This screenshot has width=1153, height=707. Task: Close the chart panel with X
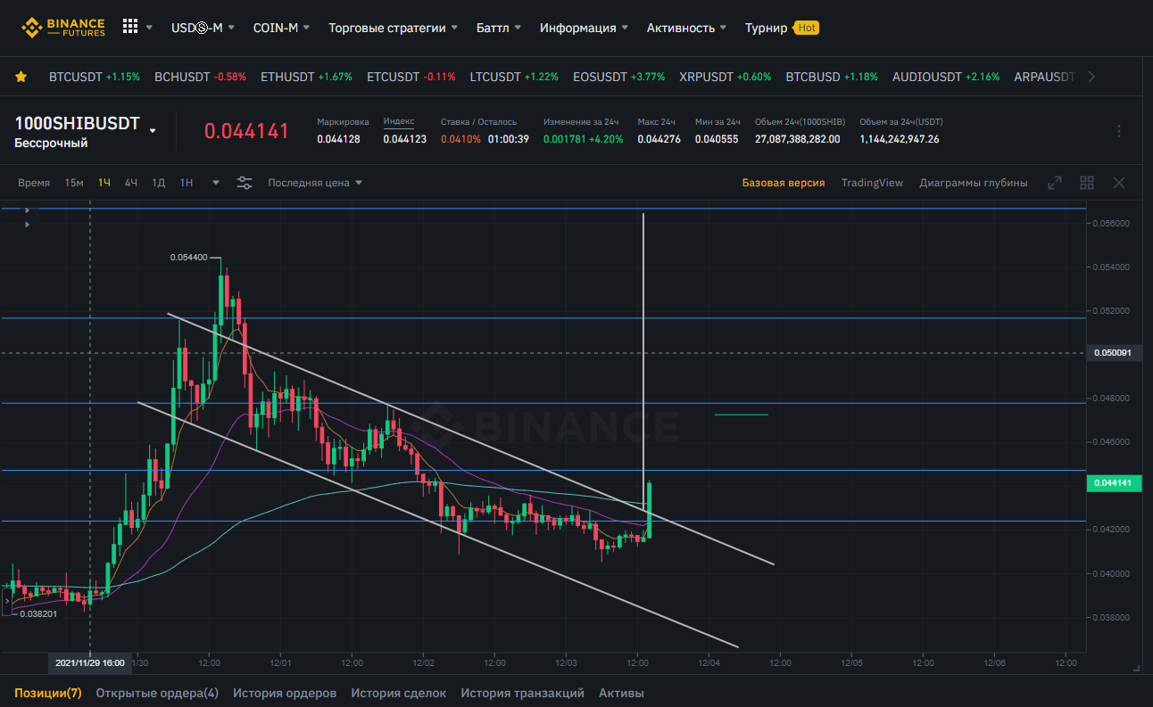click(1119, 183)
